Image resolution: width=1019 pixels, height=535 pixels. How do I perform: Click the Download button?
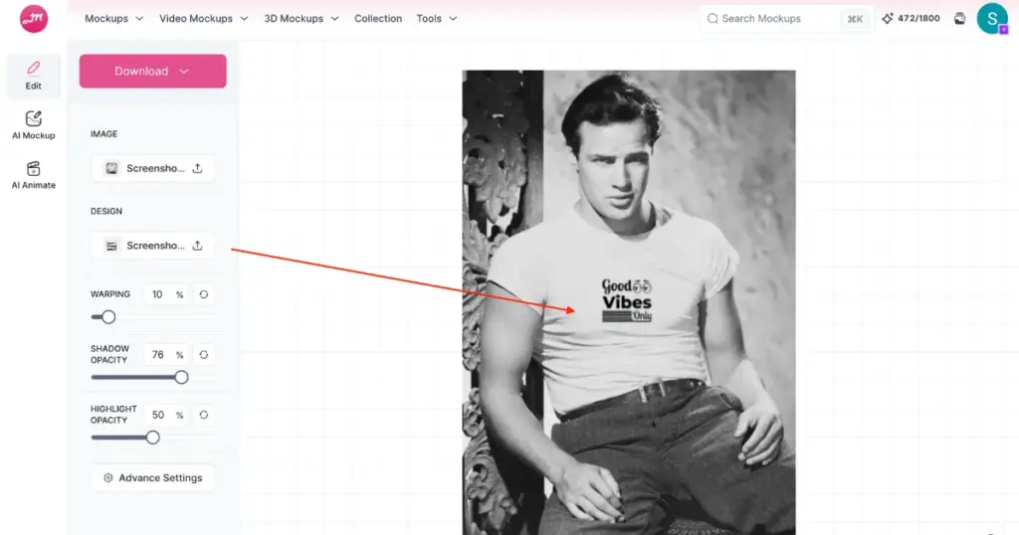coord(152,71)
